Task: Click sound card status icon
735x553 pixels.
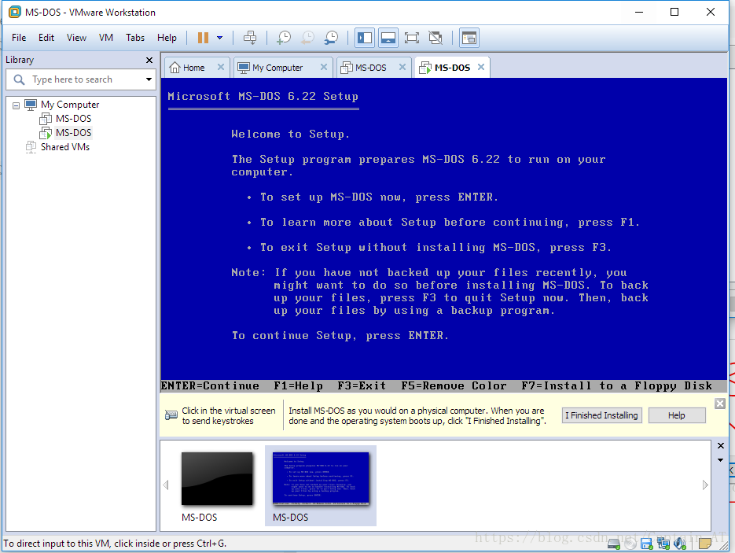Action: pos(680,544)
